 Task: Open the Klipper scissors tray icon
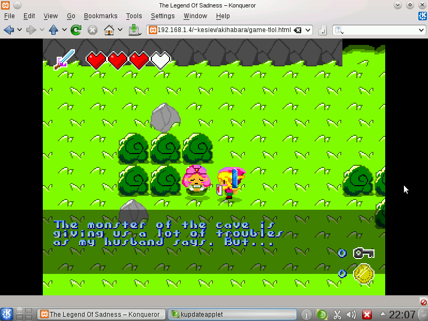click(337, 315)
